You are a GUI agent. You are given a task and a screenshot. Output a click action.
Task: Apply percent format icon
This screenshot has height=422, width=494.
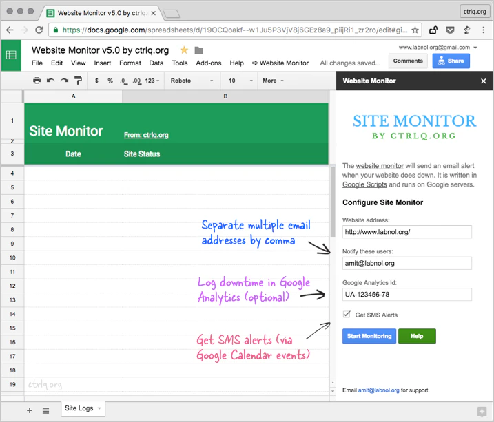click(110, 81)
